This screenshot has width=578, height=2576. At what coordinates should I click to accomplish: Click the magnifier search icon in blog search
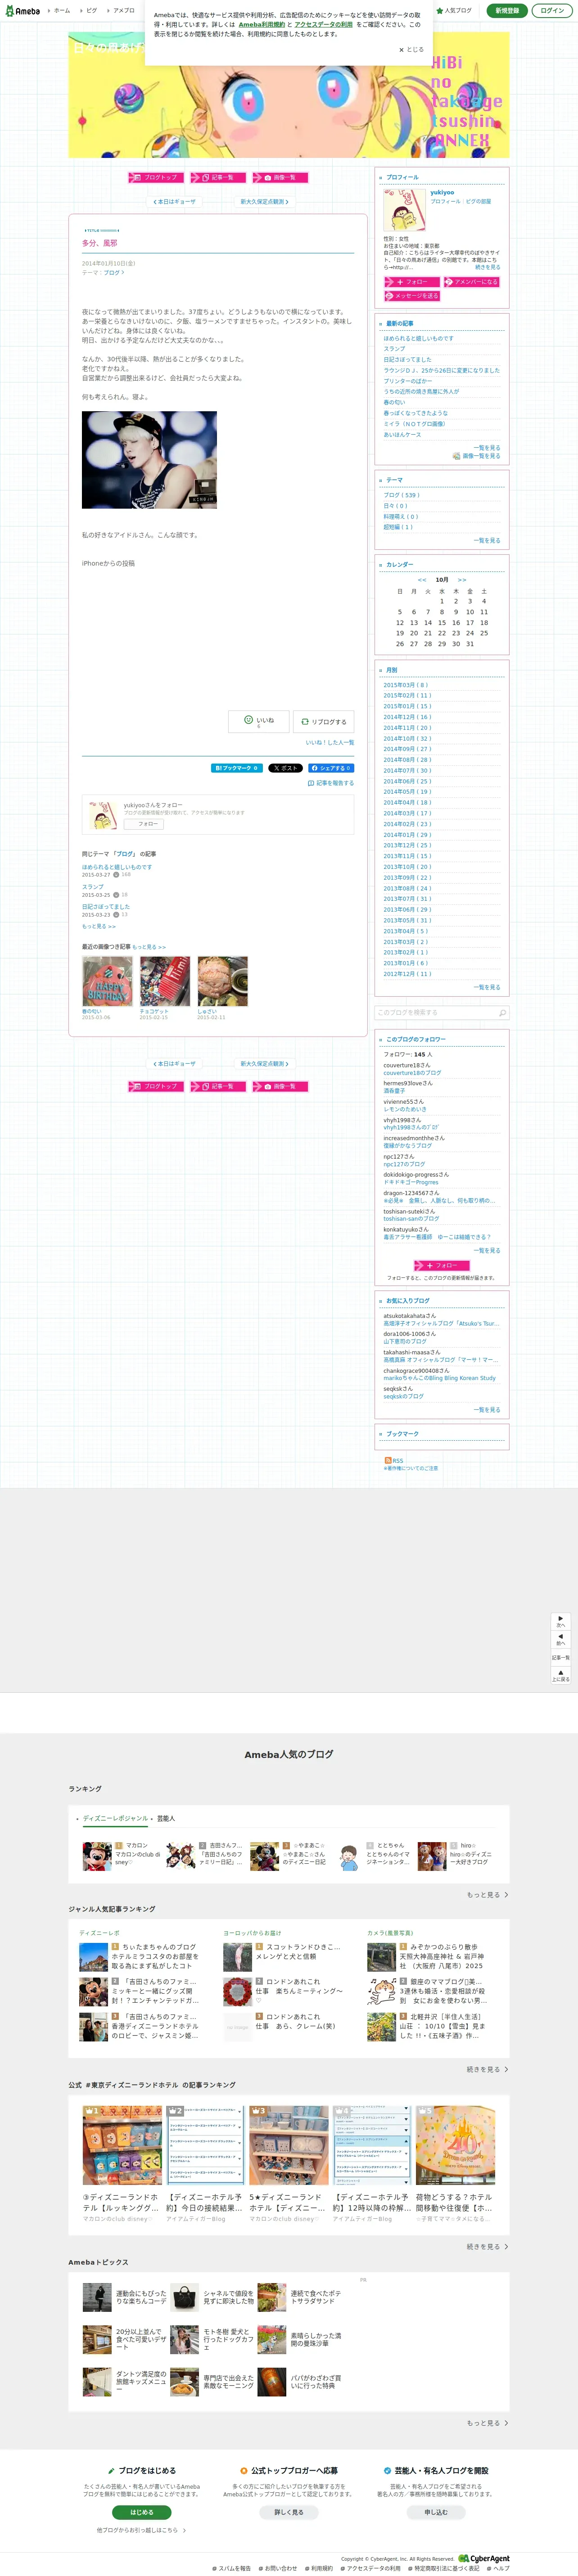click(502, 1013)
